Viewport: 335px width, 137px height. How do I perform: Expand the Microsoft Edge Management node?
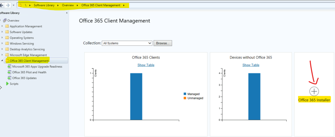click(x=2, y=55)
